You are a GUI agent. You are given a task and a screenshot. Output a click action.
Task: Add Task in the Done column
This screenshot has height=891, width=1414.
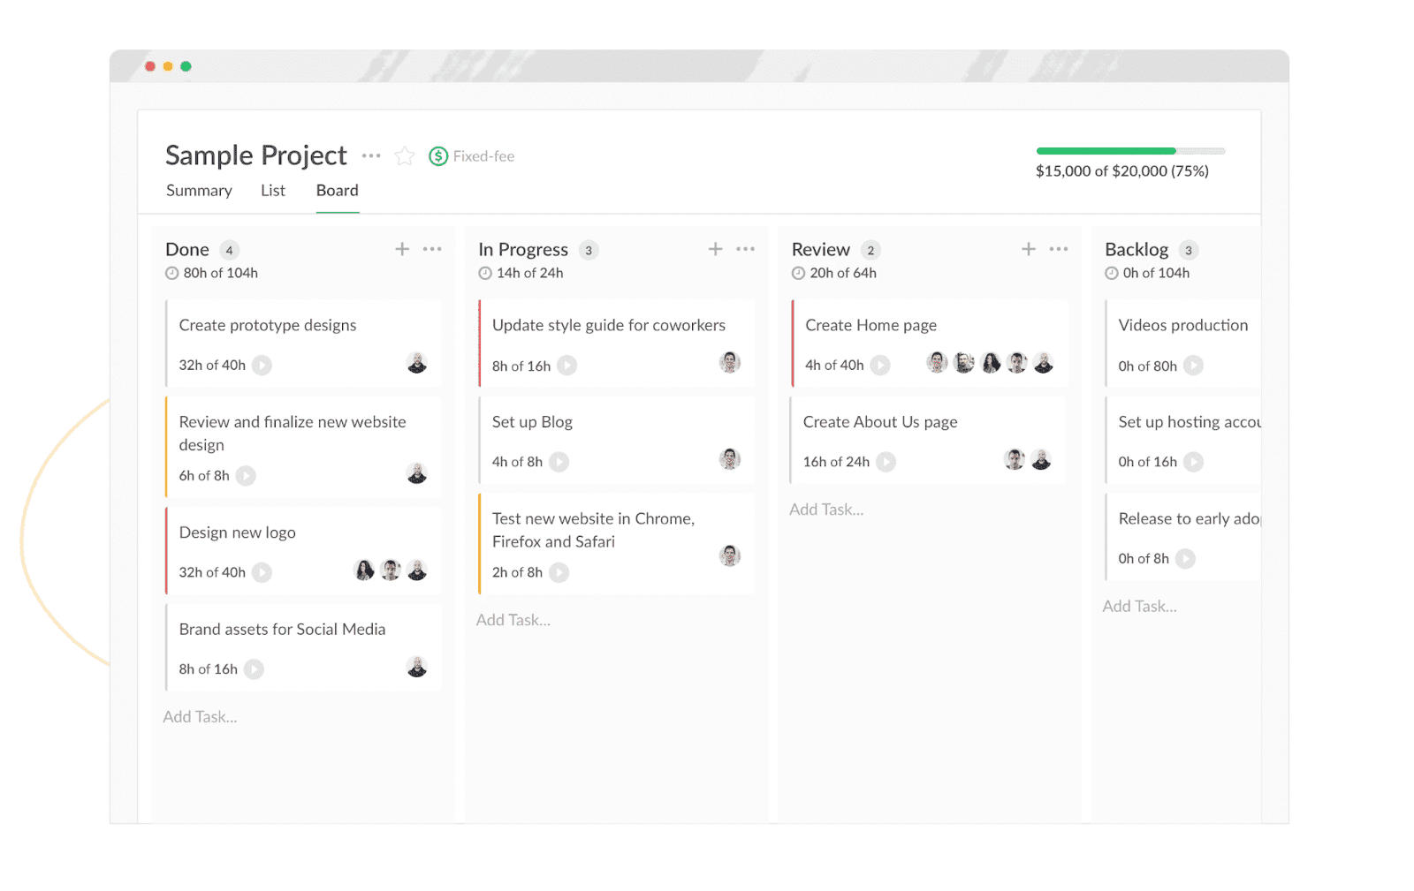pos(201,717)
